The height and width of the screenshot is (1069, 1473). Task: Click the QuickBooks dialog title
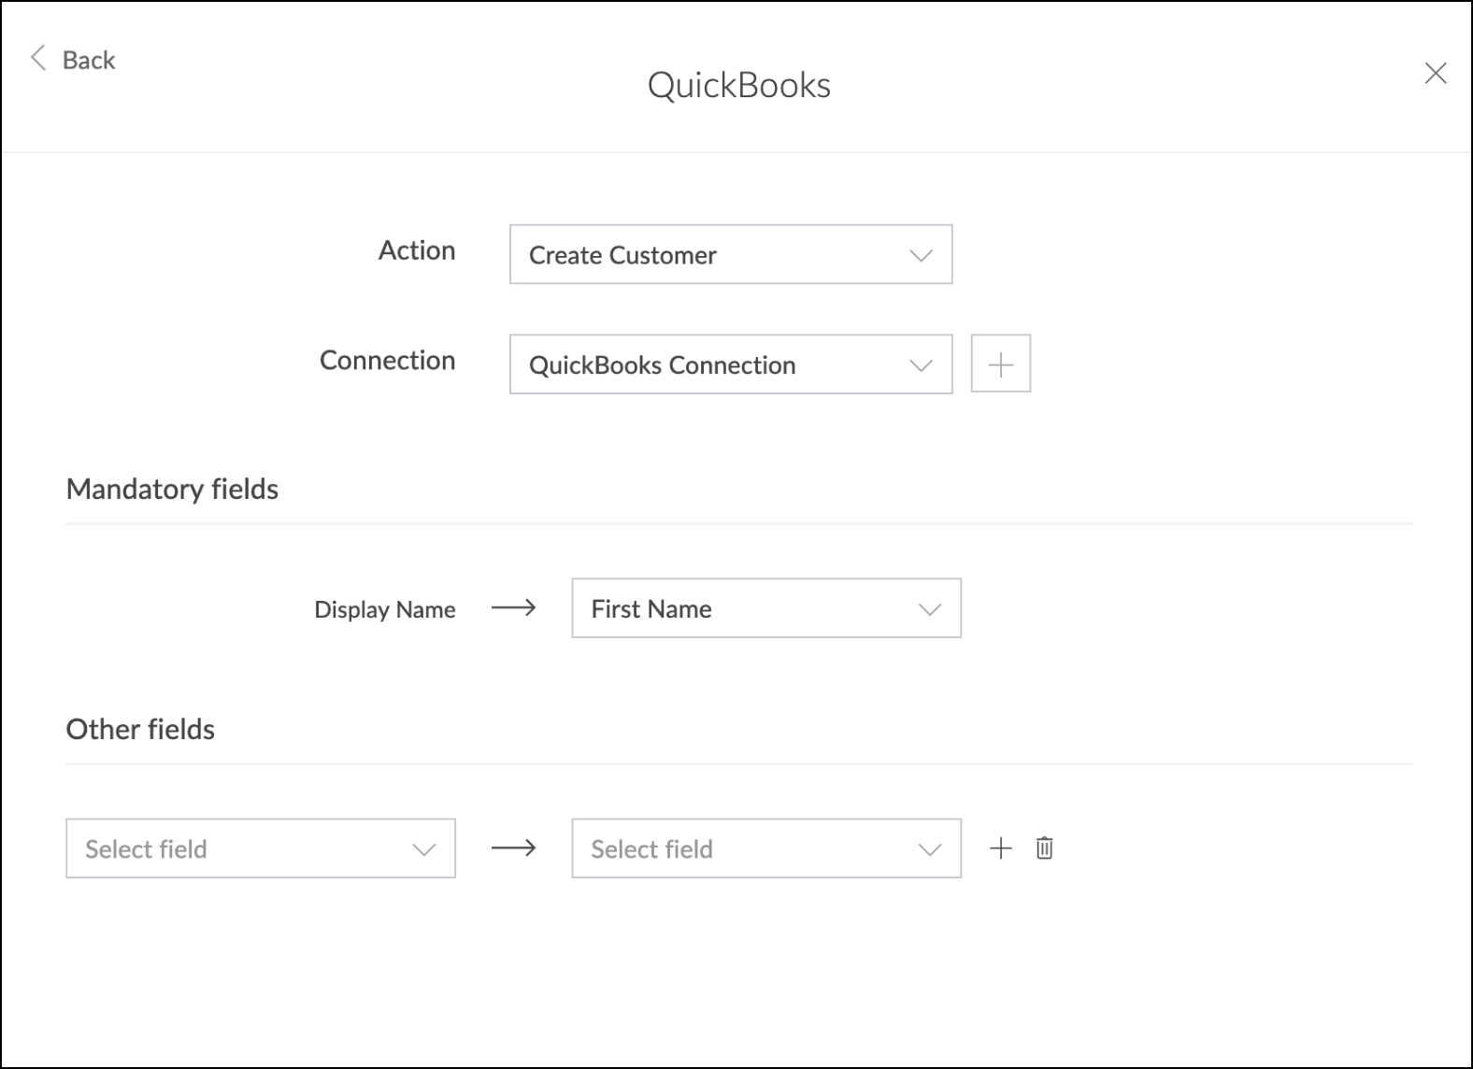(x=739, y=85)
